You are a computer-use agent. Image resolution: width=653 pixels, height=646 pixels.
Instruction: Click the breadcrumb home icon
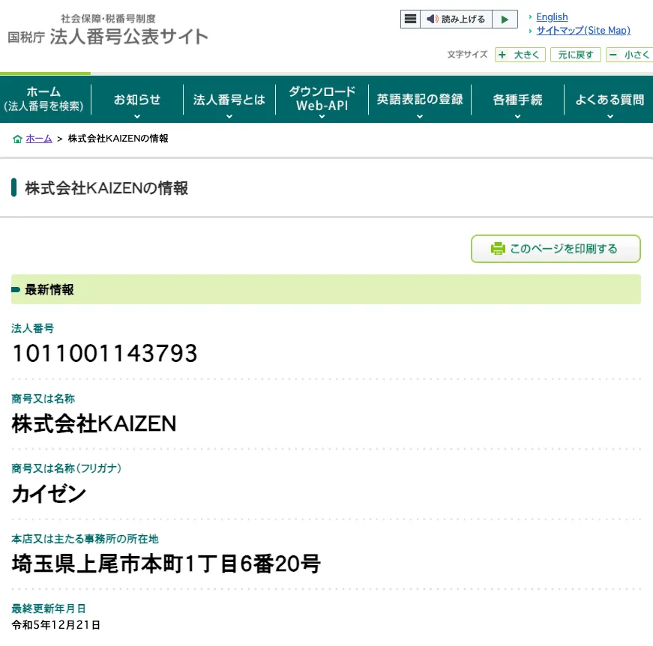coord(17,139)
